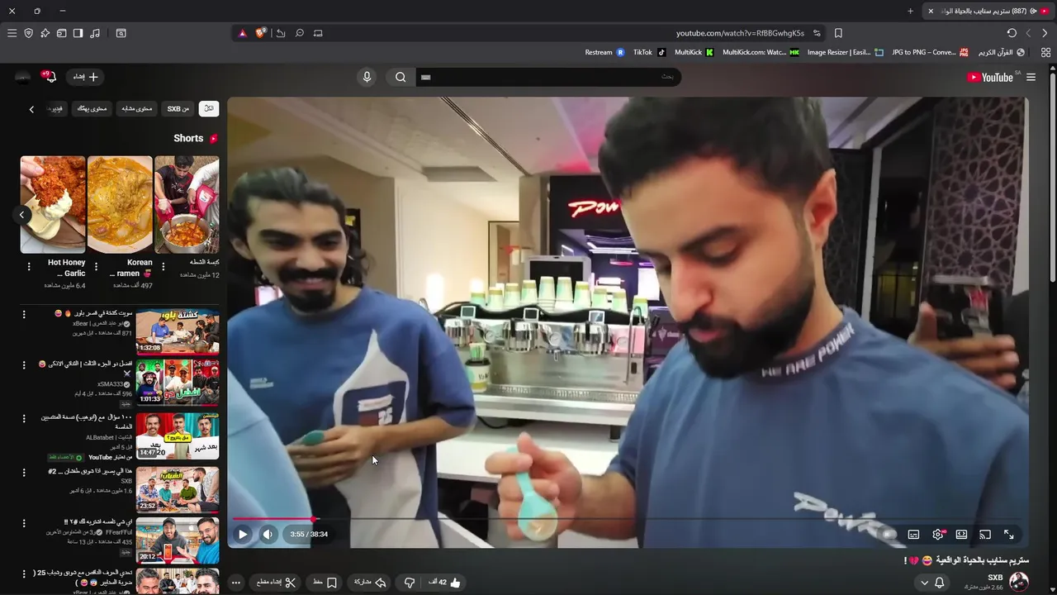Viewport: 1057px width, 595px height.
Task: Click the Brave VPN shield icon
Action: pyautogui.click(x=28, y=33)
